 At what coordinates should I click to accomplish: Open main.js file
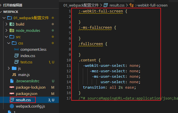pos(24,75)
